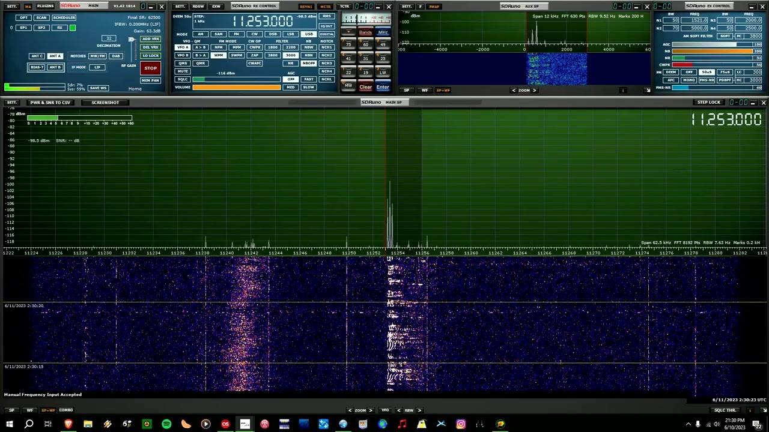The width and height of the screenshot is (769, 432).
Task: Open Brave browser from the taskbar
Action: click(68, 424)
